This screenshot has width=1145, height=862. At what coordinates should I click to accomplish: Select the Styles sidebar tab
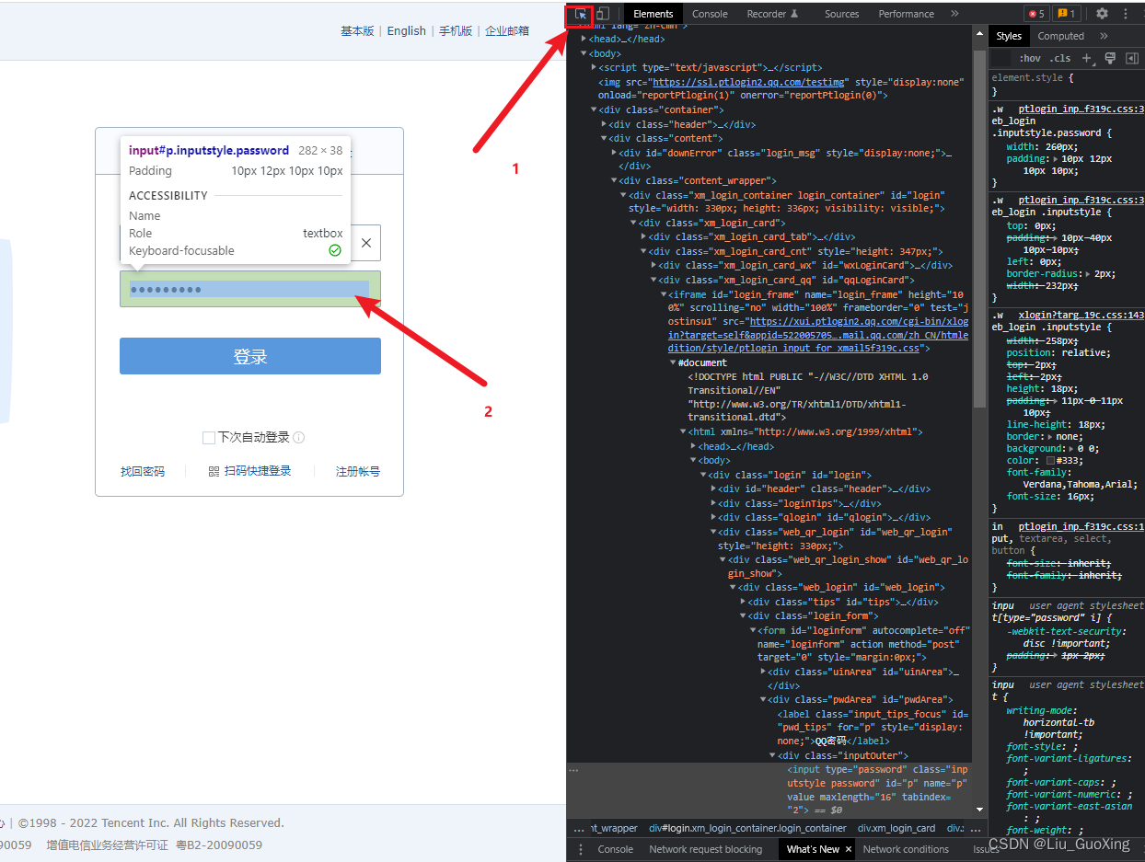click(1009, 36)
